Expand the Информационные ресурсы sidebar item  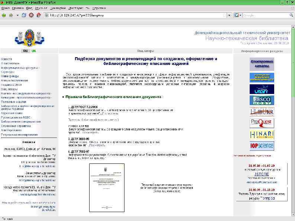(20, 68)
